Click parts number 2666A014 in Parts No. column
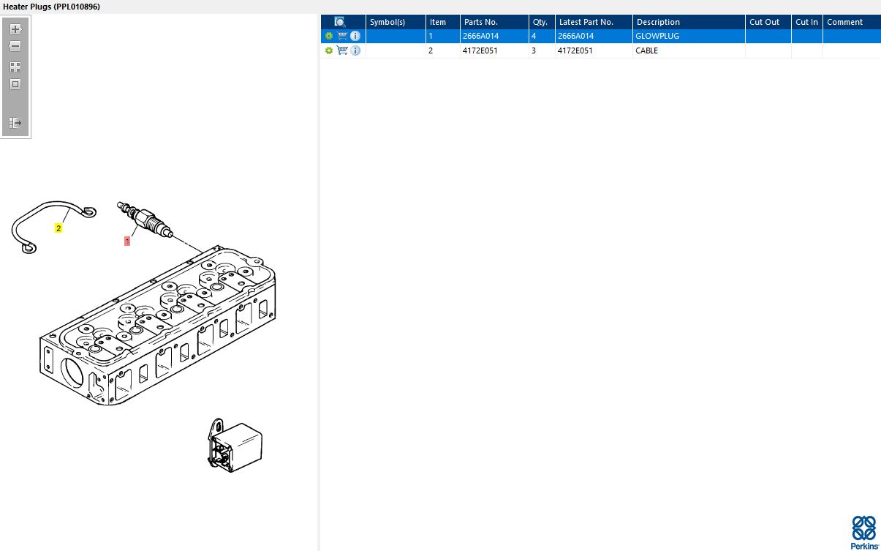881x551 pixels. (x=481, y=36)
